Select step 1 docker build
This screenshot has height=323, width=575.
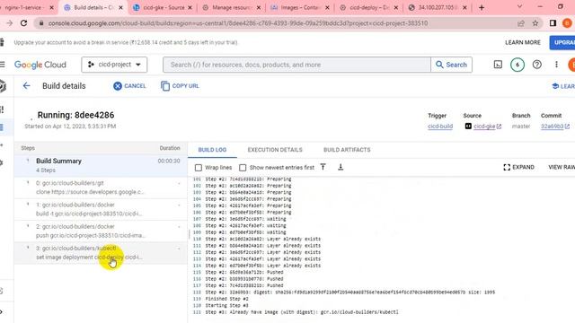[x=101, y=209]
